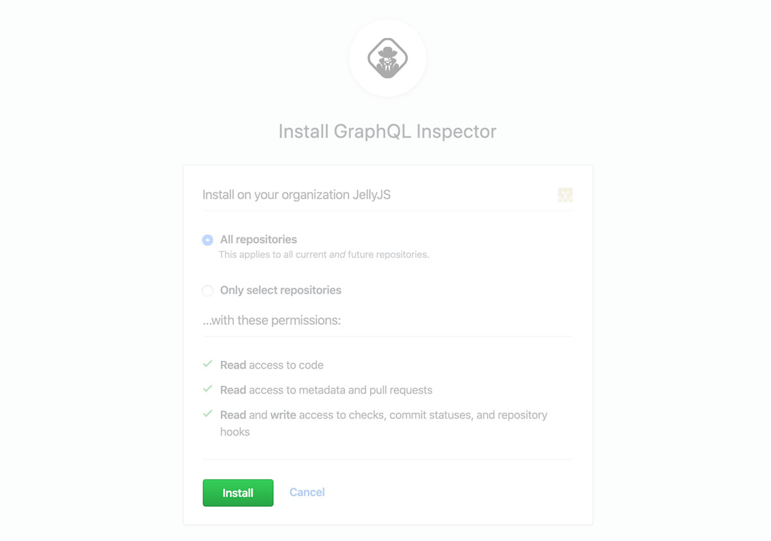771x541 pixels.
Task: Click the JellyJS organization avatar
Action: click(565, 195)
